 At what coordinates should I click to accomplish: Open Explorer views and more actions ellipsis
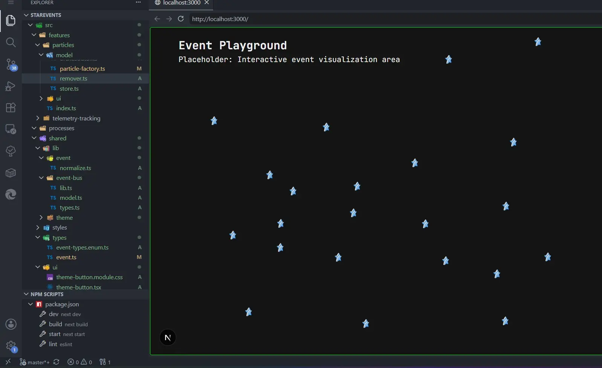(x=138, y=2)
